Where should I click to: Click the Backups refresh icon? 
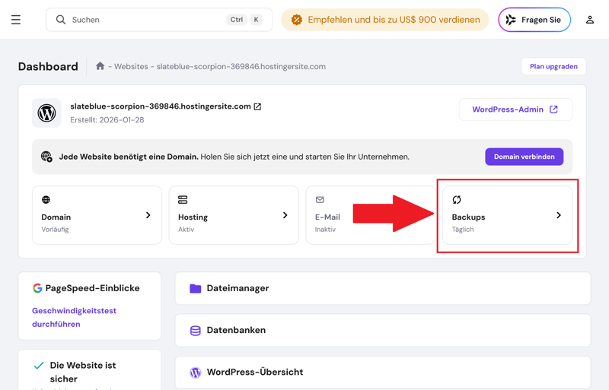(457, 200)
